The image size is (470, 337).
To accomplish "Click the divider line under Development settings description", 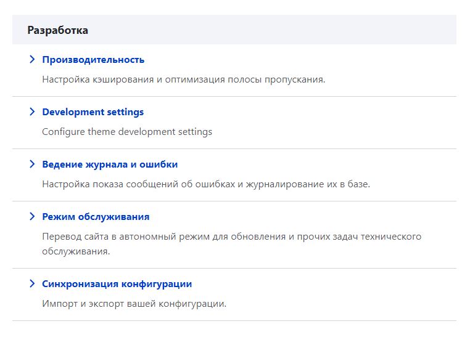I will point(234,148).
